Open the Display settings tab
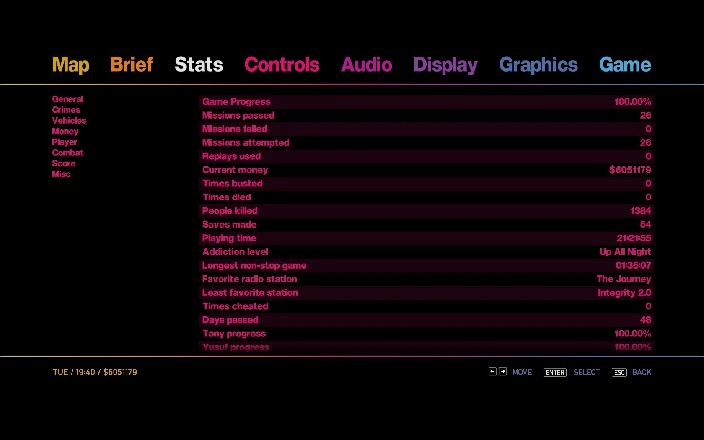 pyautogui.click(x=445, y=65)
